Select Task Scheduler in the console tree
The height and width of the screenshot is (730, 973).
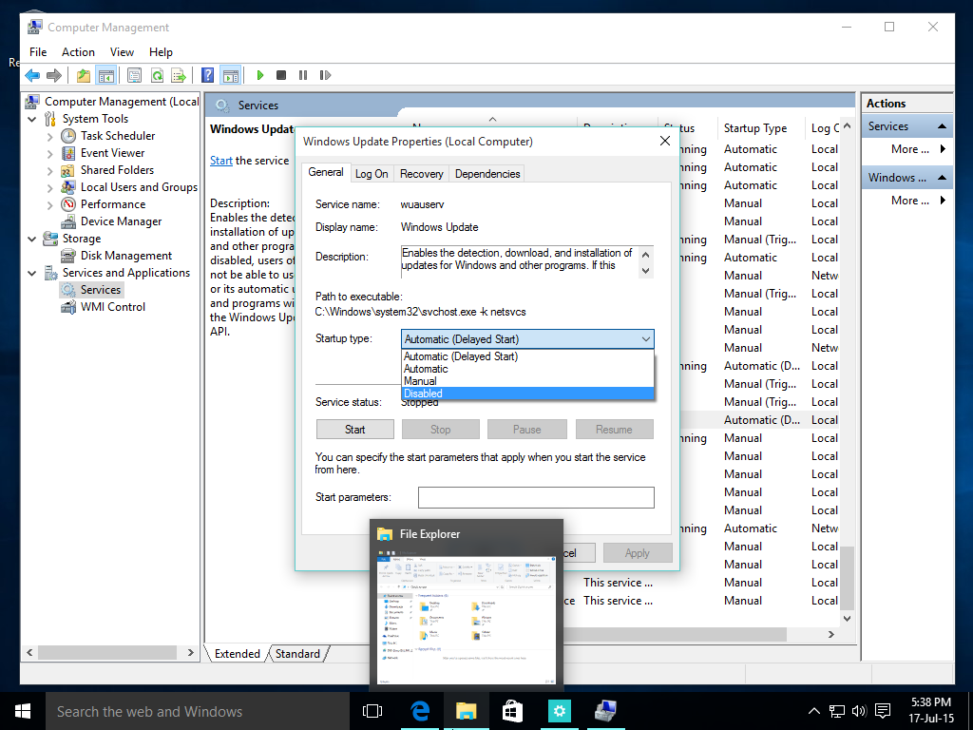click(117, 136)
